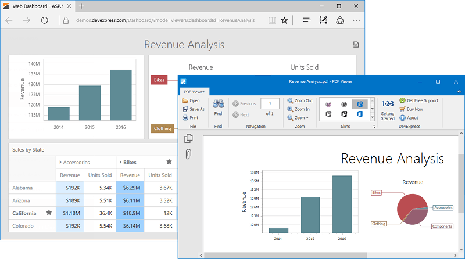Open the page thumbnails panel in PDF Viewer
Image resolution: width=465 pixels, height=259 pixels.
click(188, 138)
